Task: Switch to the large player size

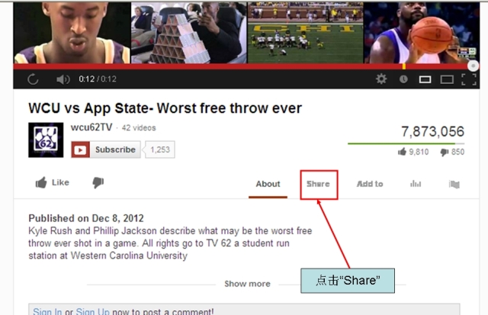Action: [x=447, y=79]
